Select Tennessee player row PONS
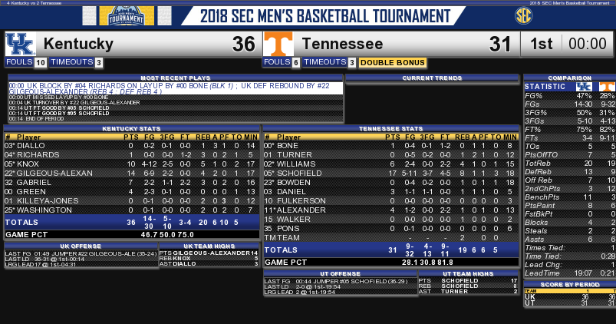 [391, 229]
